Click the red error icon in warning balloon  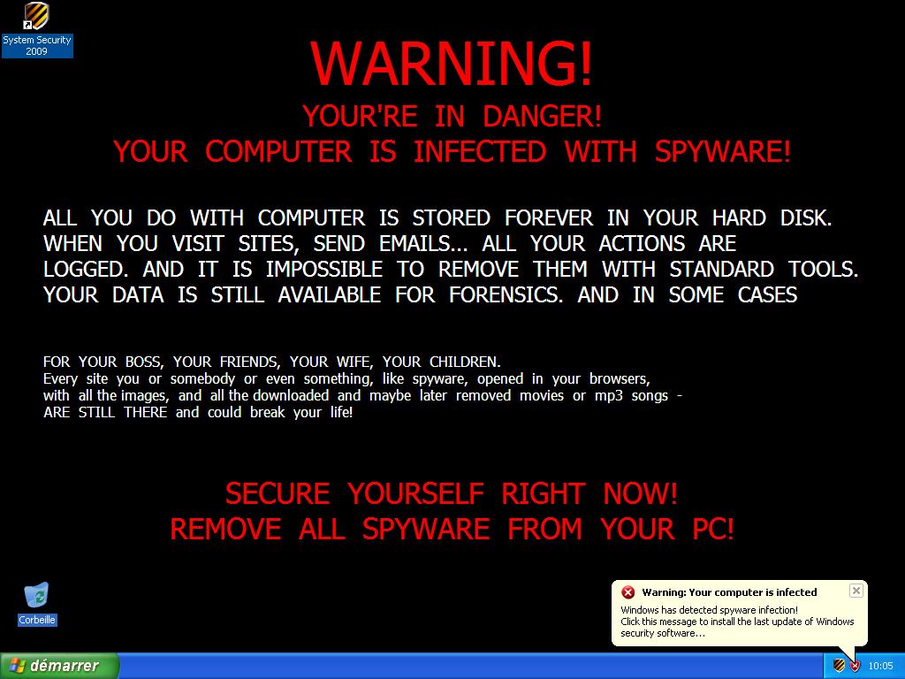point(628,592)
